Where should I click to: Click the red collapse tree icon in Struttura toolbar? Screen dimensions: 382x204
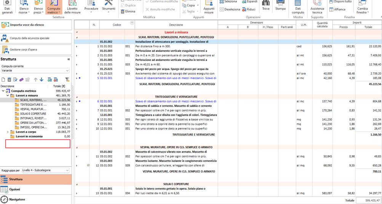(56, 80)
